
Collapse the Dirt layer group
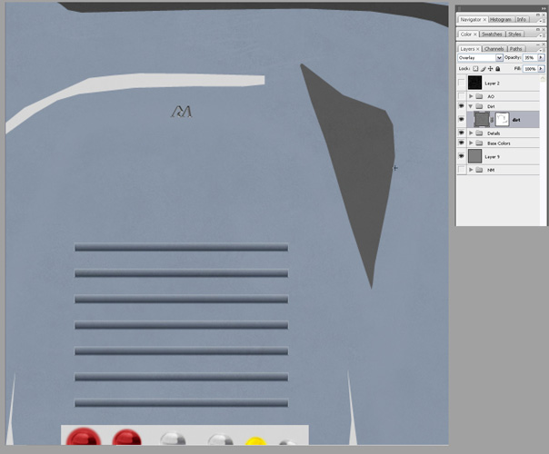coord(471,106)
